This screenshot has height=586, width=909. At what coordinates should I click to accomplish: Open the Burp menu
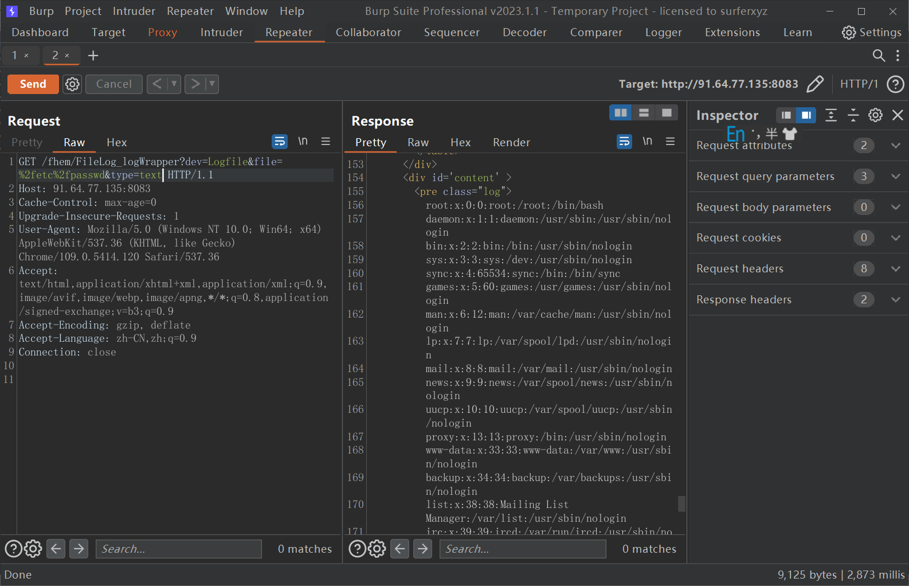41,11
